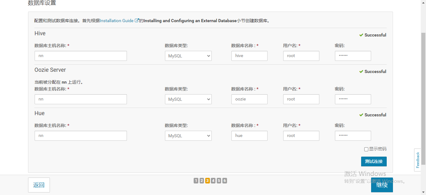Go to wizard step 2
The height and width of the screenshot is (195, 426).
click(x=202, y=181)
